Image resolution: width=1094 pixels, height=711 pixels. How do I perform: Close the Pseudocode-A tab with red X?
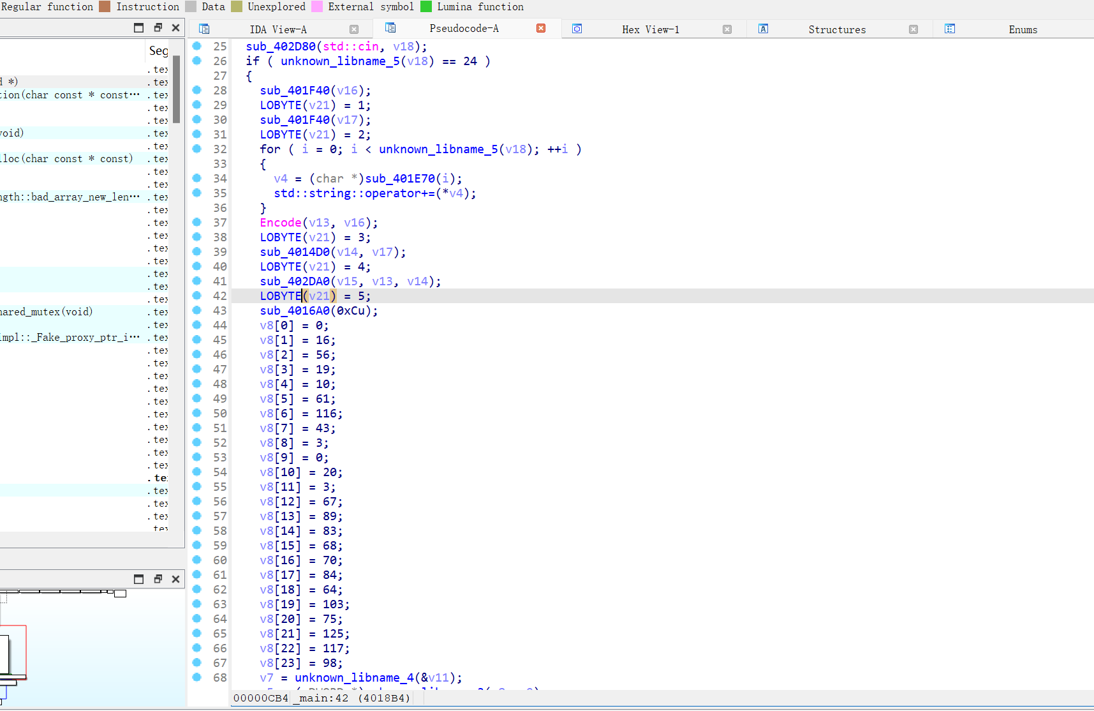pyautogui.click(x=541, y=28)
